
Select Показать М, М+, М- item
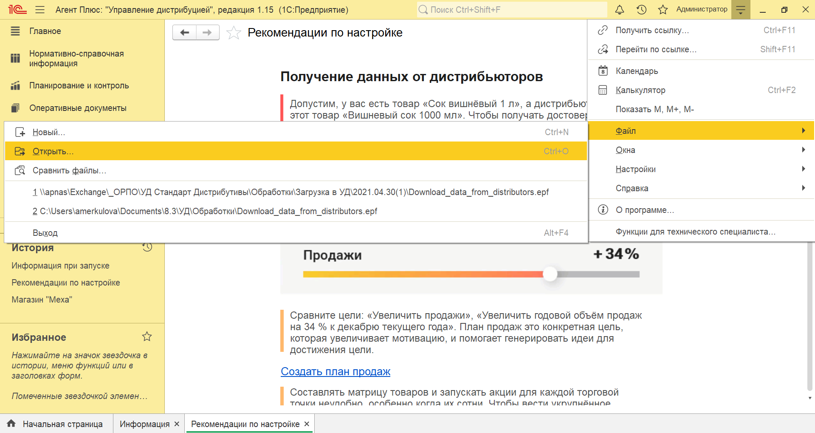pyautogui.click(x=701, y=109)
